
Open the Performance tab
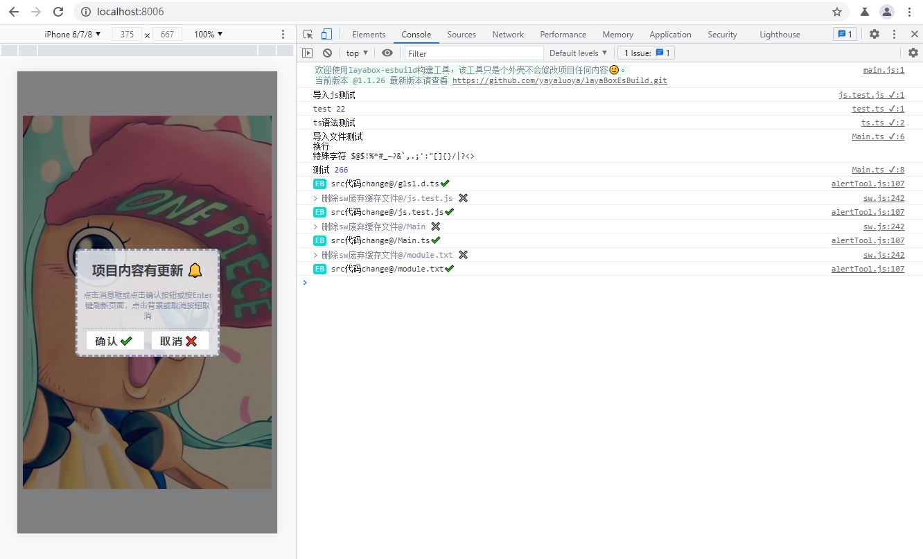pyautogui.click(x=563, y=34)
